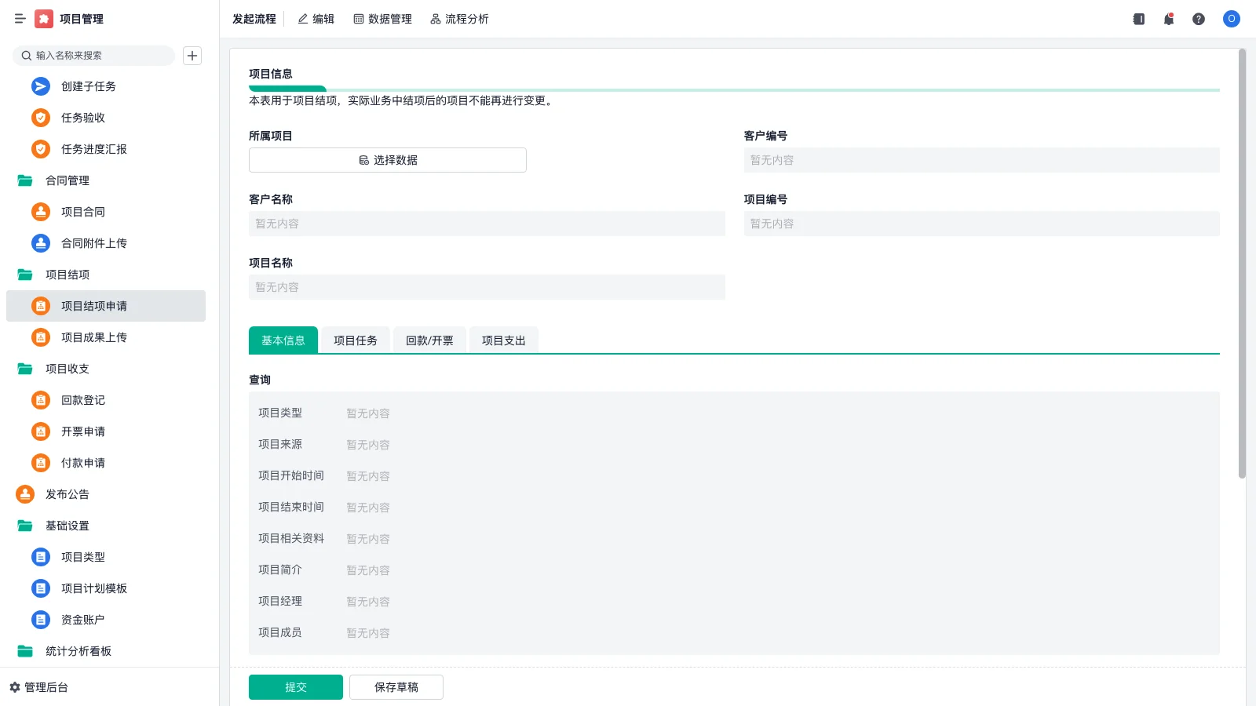Viewport: 1256px width, 706px height.
Task: Switch to the 项目任务 tab
Action: pos(355,340)
